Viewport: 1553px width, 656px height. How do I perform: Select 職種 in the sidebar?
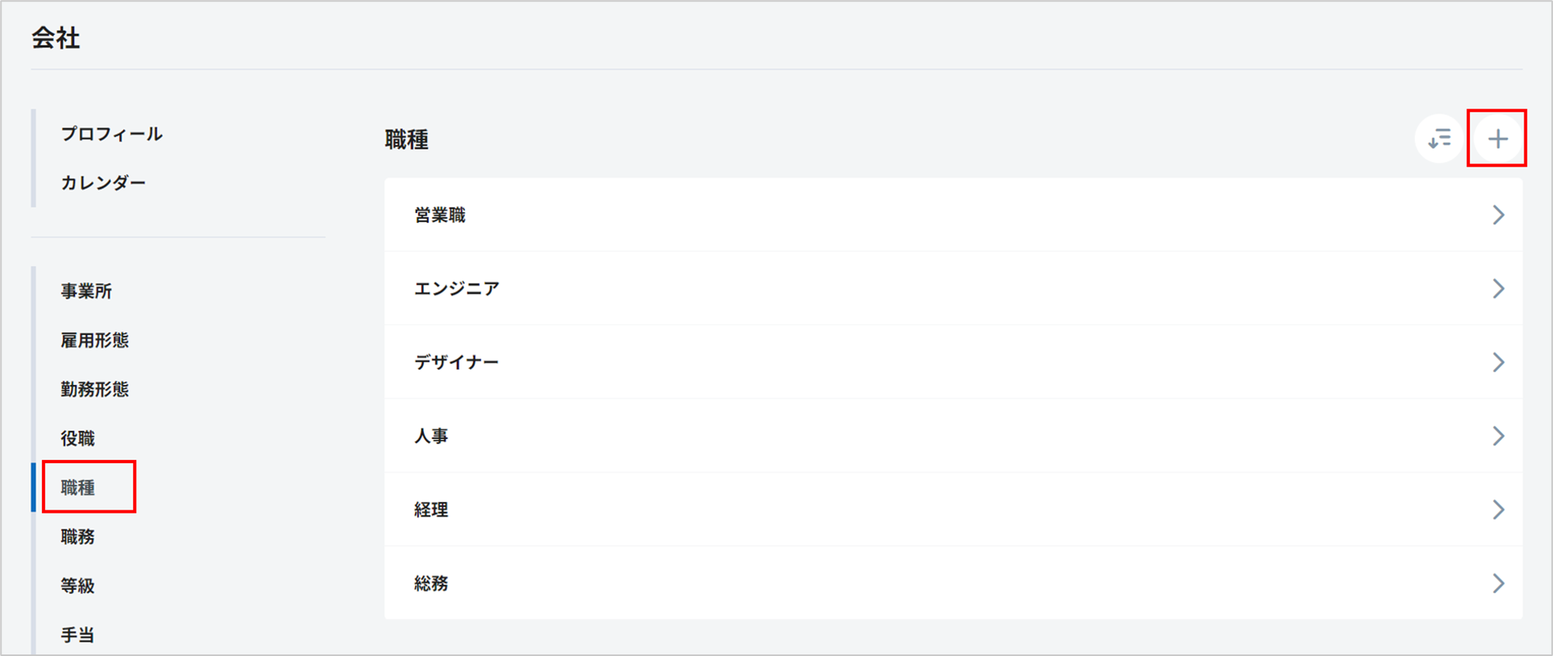coord(77,487)
